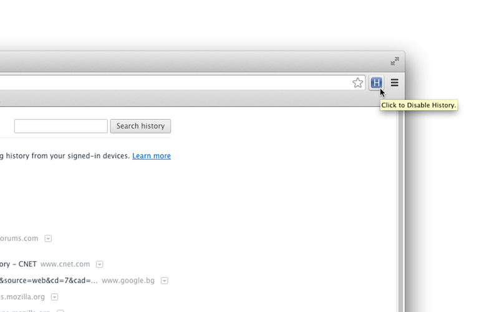Screen dimensions: 499x312
Task: Open the Chrome hamburger menu
Action: 395,83
